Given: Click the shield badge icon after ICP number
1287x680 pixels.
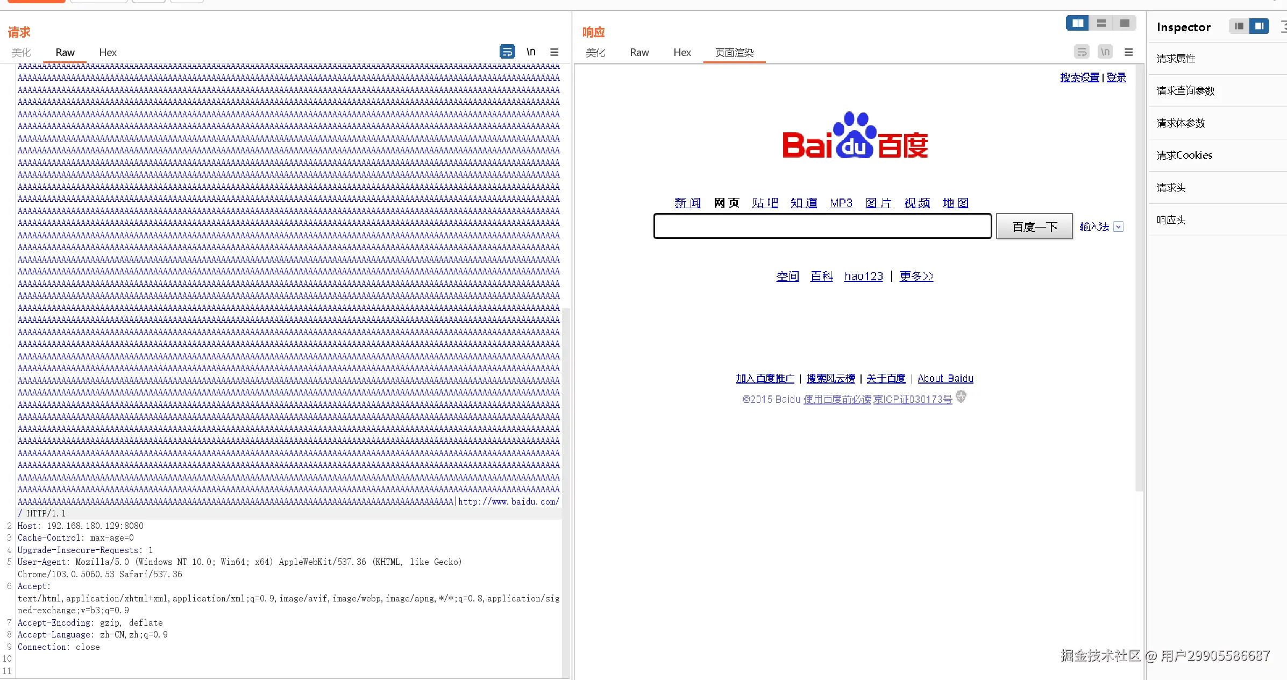Looking at the screenshot, I should click(961, 397).
